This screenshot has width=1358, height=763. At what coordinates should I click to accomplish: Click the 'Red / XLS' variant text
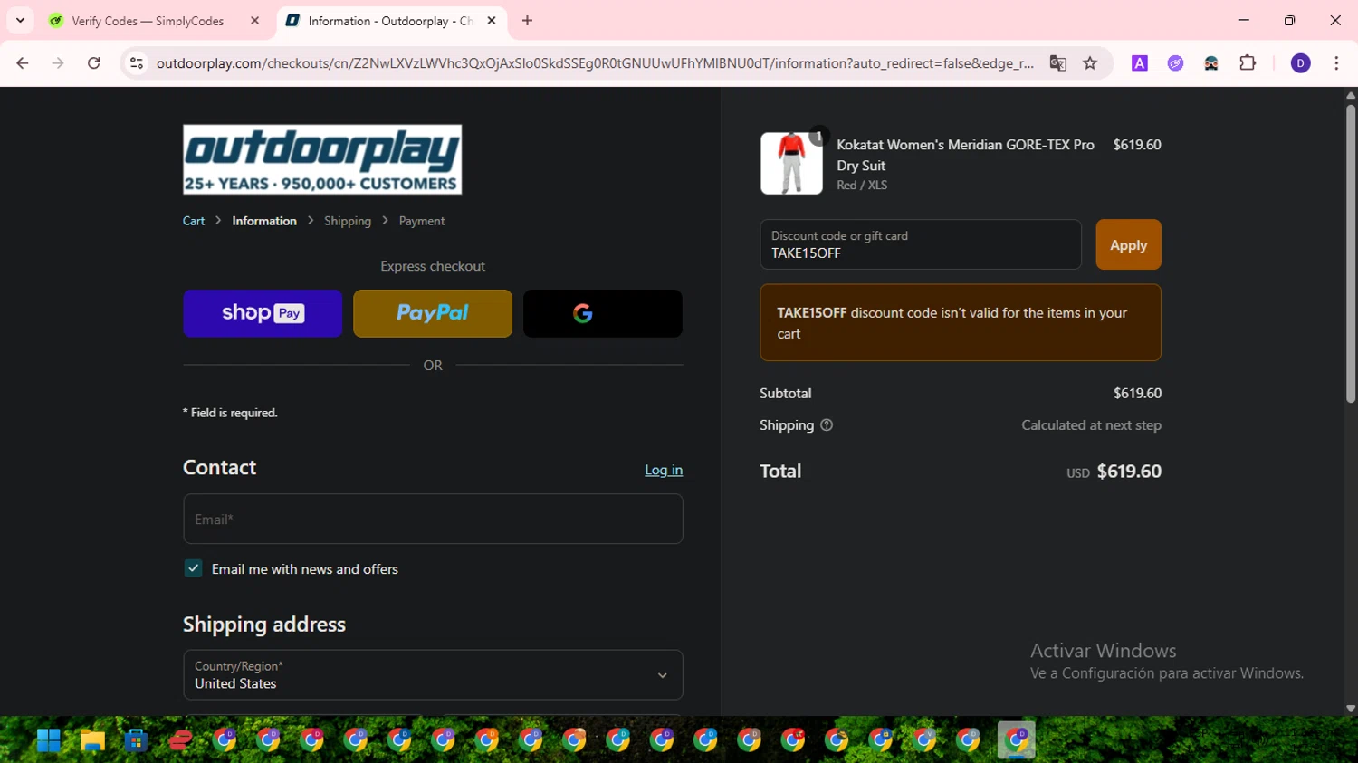[x=862, y=186]
